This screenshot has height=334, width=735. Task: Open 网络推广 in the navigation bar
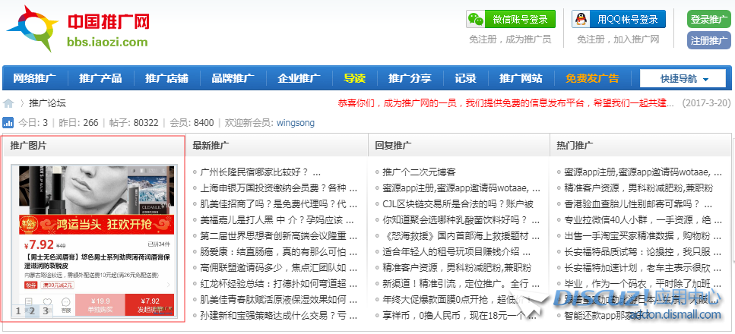(35, 78)
